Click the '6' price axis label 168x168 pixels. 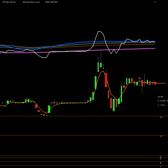161,157
